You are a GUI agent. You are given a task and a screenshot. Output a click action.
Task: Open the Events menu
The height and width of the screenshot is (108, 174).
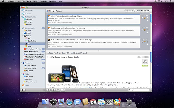coord(36,1)
